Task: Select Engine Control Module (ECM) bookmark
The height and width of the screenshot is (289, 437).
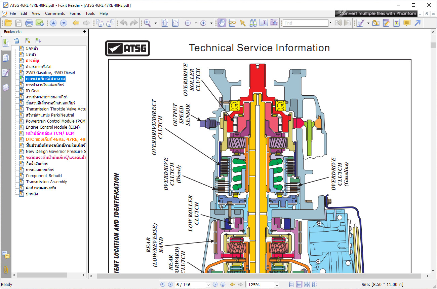Action: tap(52, 127)
